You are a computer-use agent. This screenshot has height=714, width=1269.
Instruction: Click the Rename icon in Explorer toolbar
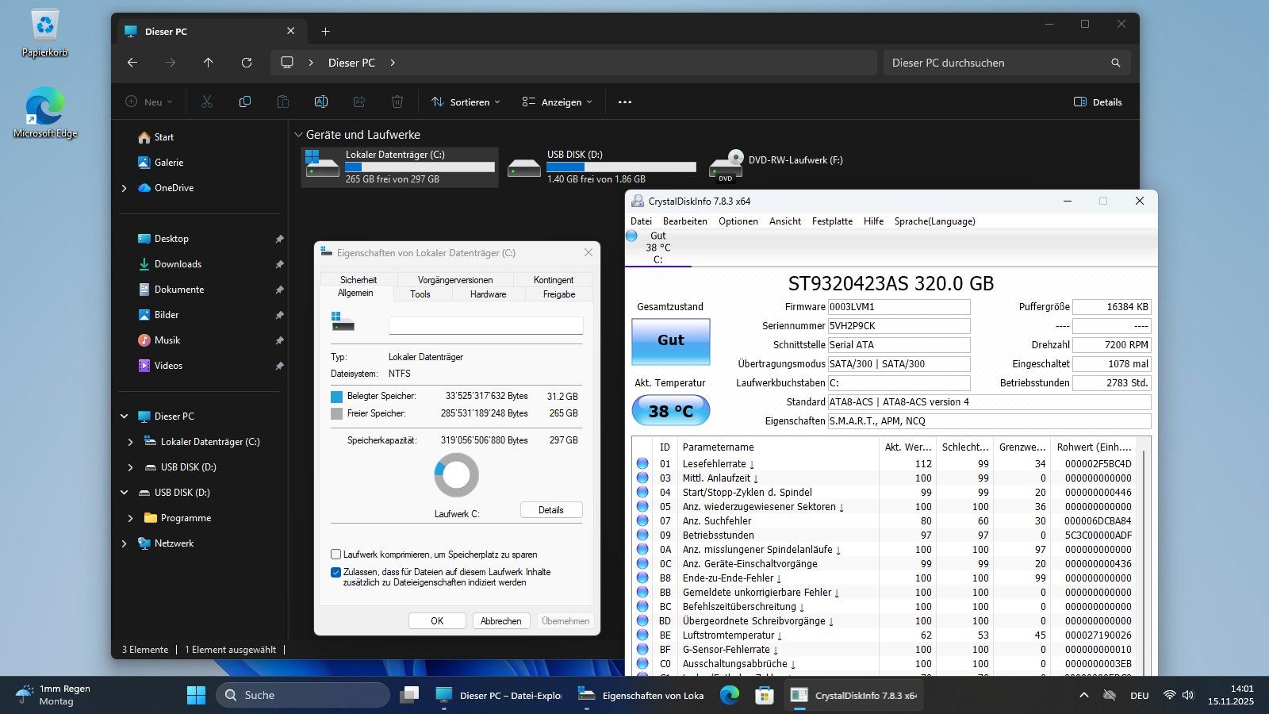tap(321, 102)
